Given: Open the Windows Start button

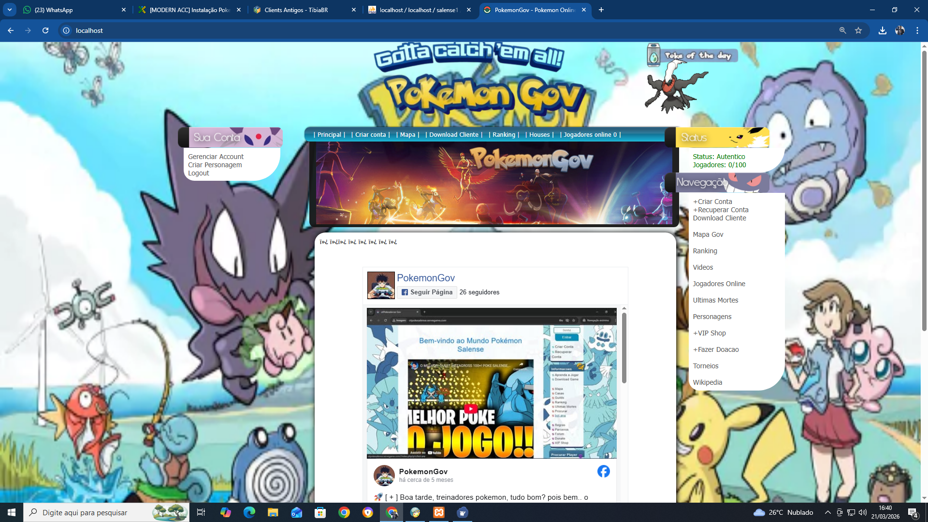Looking at the screenshot, I should [12, 512].
